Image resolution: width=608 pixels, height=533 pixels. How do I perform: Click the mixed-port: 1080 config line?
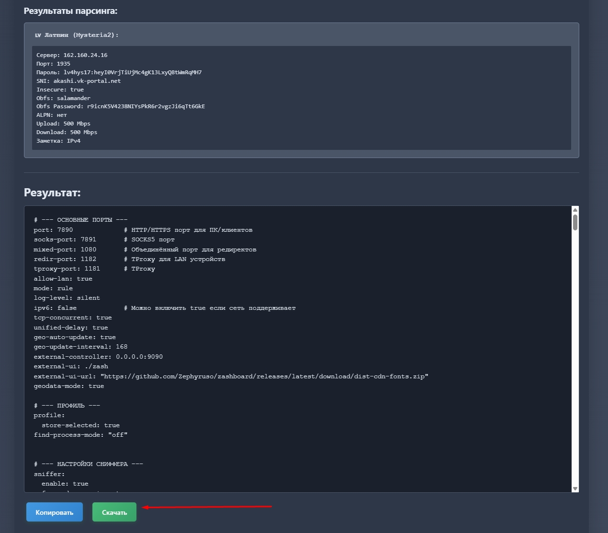(65, 249)
